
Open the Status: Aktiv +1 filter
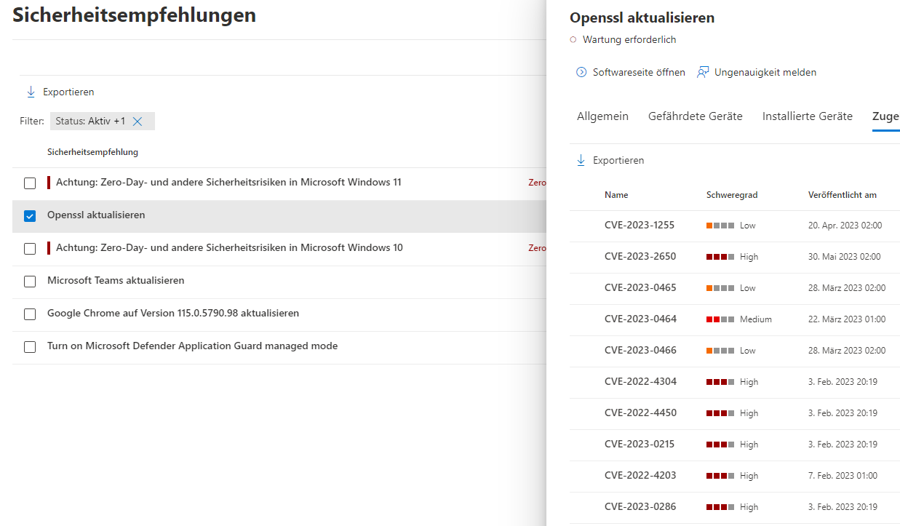click(x=89, y=121)
